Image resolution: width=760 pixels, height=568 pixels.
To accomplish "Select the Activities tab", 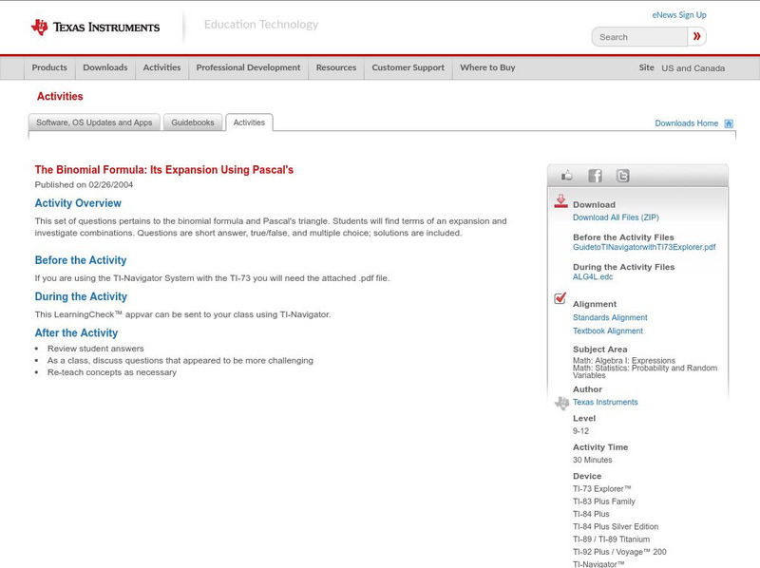I will click(x=249, y=123).
